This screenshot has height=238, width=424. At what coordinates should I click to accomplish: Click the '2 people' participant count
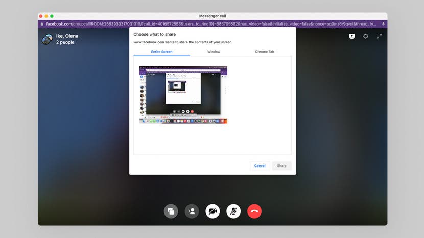coord(65,42)
